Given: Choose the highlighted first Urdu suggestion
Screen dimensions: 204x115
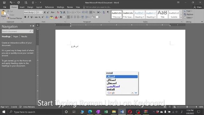Looking at the screenshot, I should pyautogui.click(x=122, y=77).
